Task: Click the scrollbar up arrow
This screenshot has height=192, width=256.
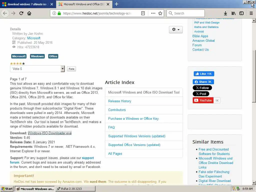Action: pyautogui.click(x=254, y=20)
